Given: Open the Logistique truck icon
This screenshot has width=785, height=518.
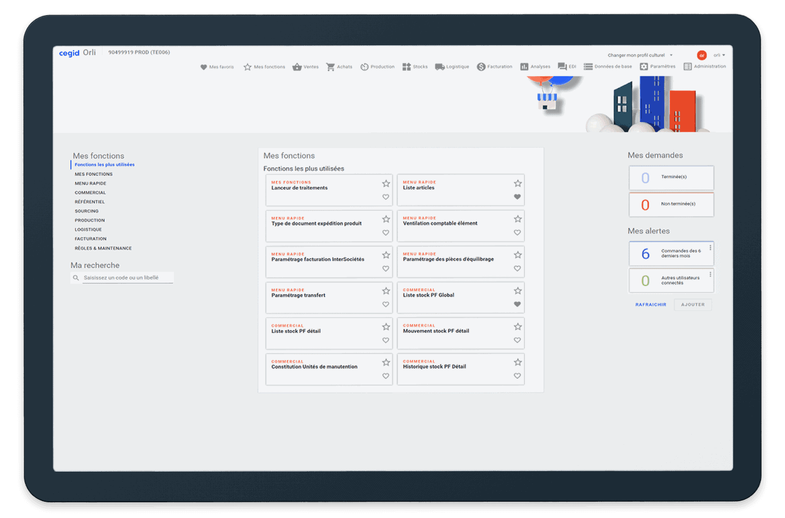Looking at the screenshot, I should 439,67.
